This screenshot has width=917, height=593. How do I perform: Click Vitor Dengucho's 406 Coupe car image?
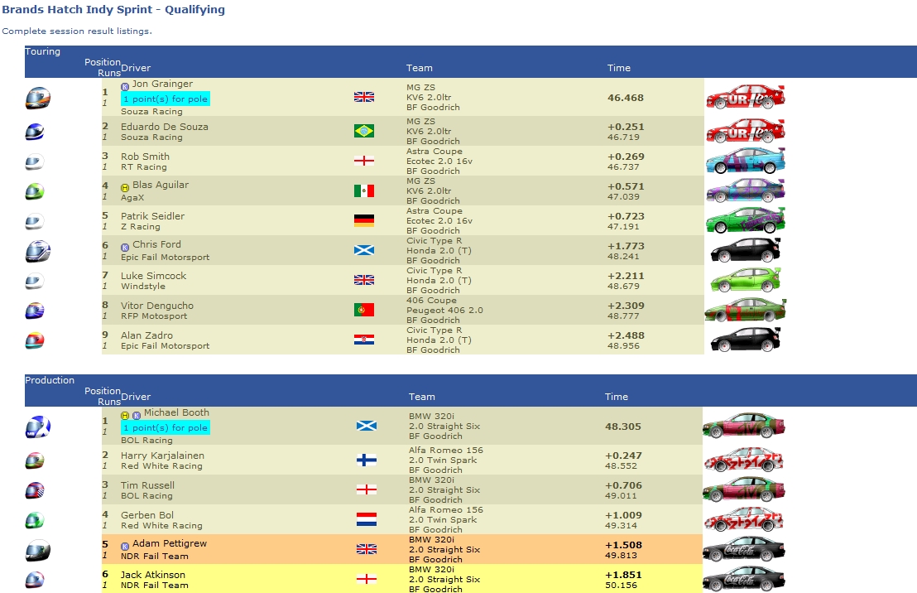pyautogui.click(x=746, y=310)
